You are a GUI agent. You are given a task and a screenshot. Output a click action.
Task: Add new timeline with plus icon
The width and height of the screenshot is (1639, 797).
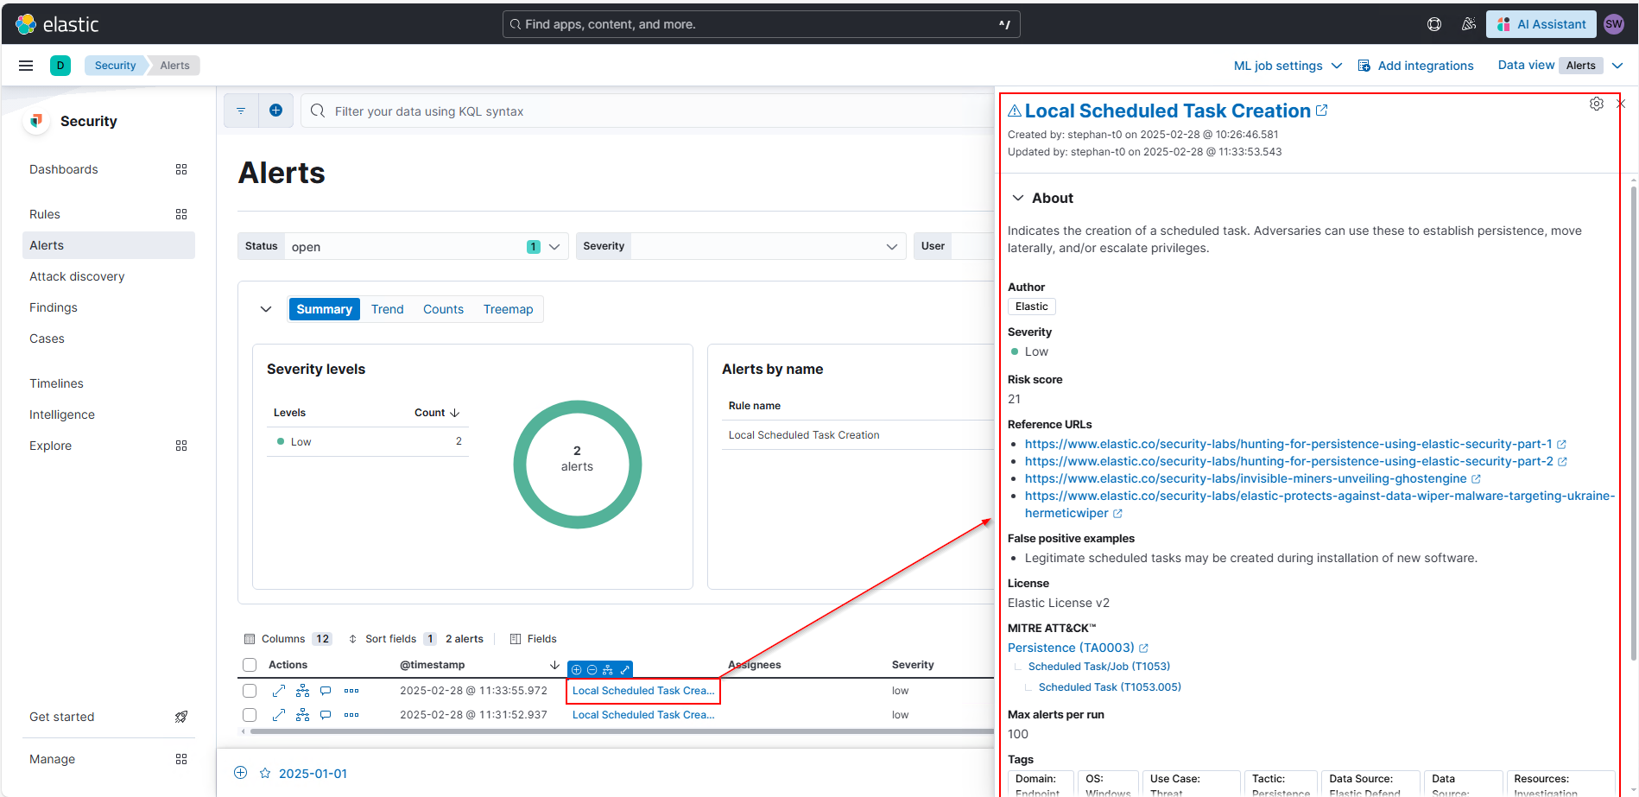coord(241,773)
